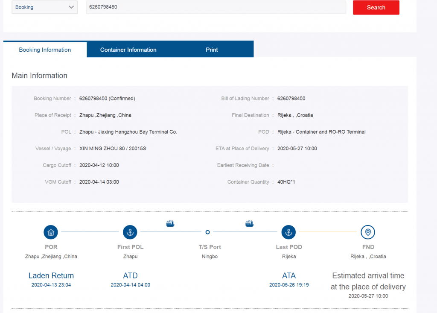Click the Laden Return date '2020-04-13 23:04'
This screenshot has height=313, width=437.
pyautogui.click(x=51, y=285)
